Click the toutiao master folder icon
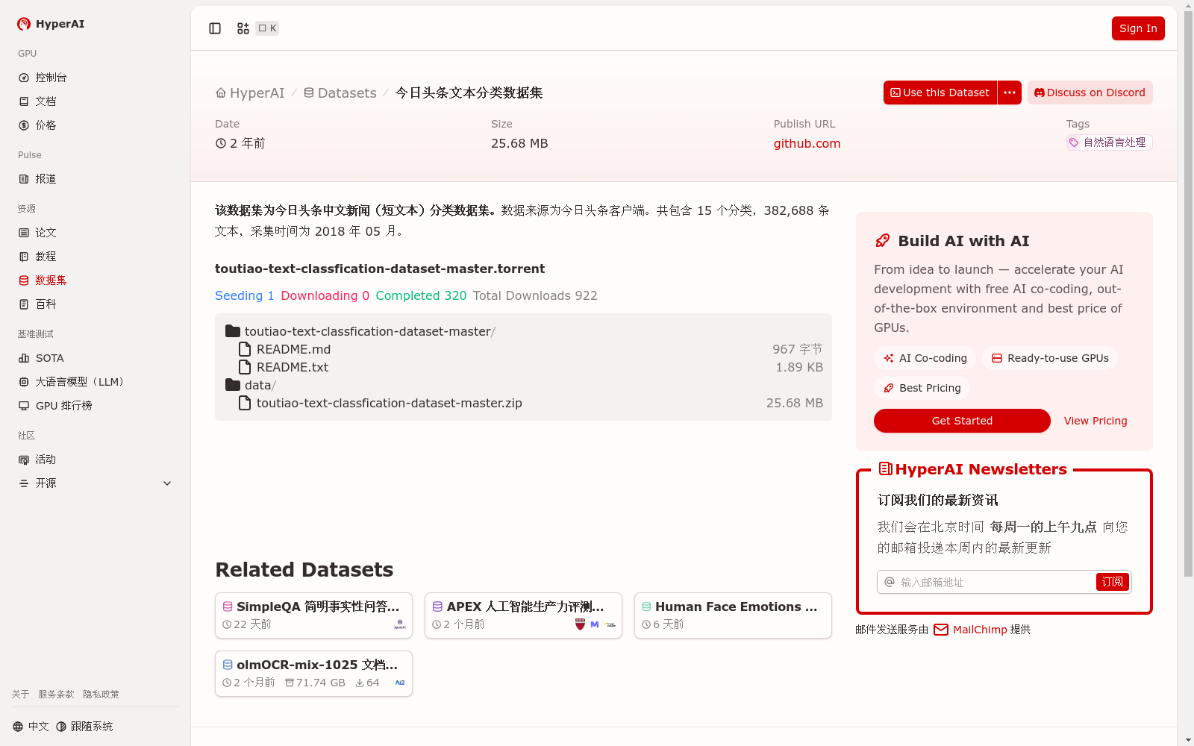The height and width of the screenshot is (746, 1194). (233, 331)
